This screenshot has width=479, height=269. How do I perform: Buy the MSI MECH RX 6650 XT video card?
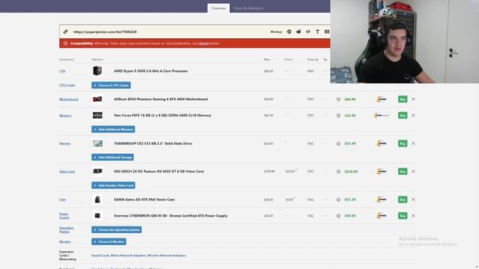pos(403,171)
